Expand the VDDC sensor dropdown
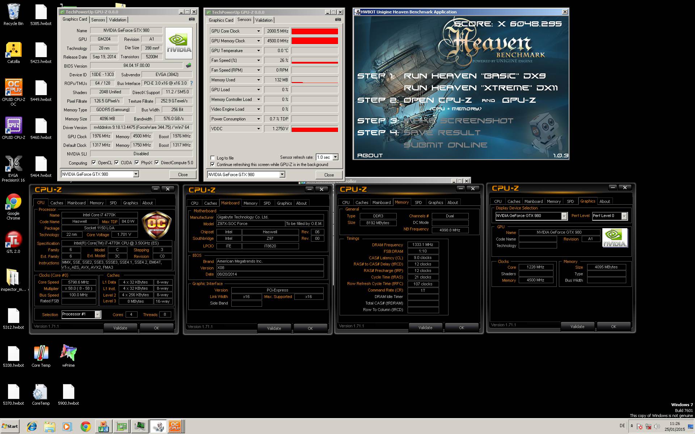This screenshot has width=695, height=434. coord(258,129)
